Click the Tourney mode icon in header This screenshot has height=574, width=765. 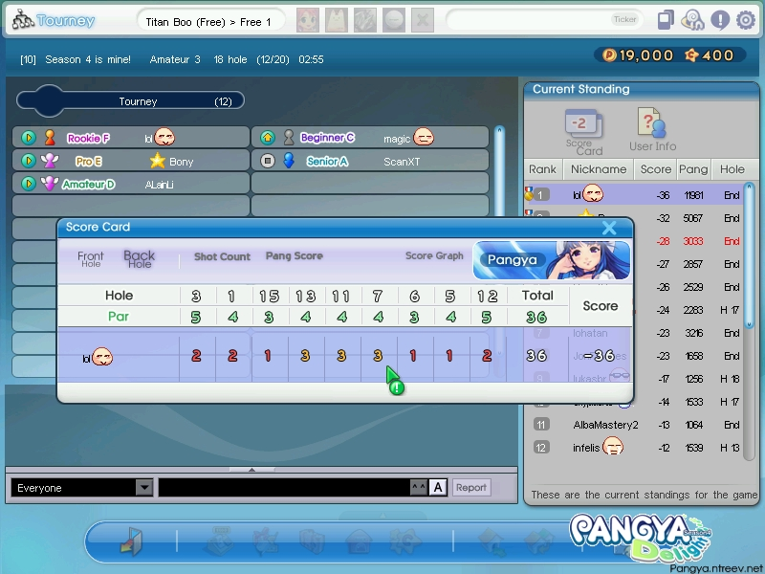click(x=22, y=20)
